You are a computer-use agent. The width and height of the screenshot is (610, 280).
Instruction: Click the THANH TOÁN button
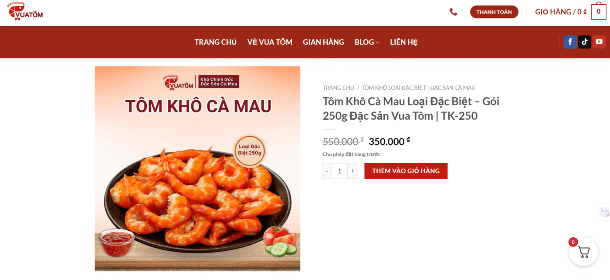pos(494,12)
